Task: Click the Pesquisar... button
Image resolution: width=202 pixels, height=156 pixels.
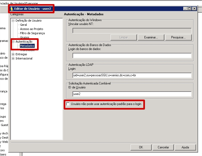Action: [178, 37]
